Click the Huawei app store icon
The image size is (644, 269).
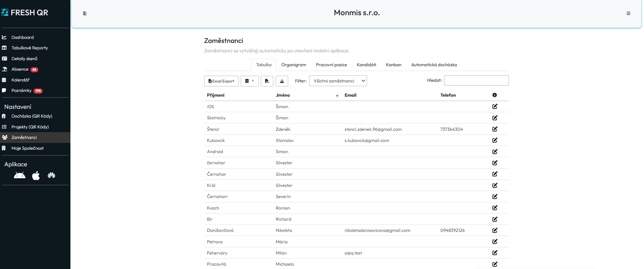51,175
